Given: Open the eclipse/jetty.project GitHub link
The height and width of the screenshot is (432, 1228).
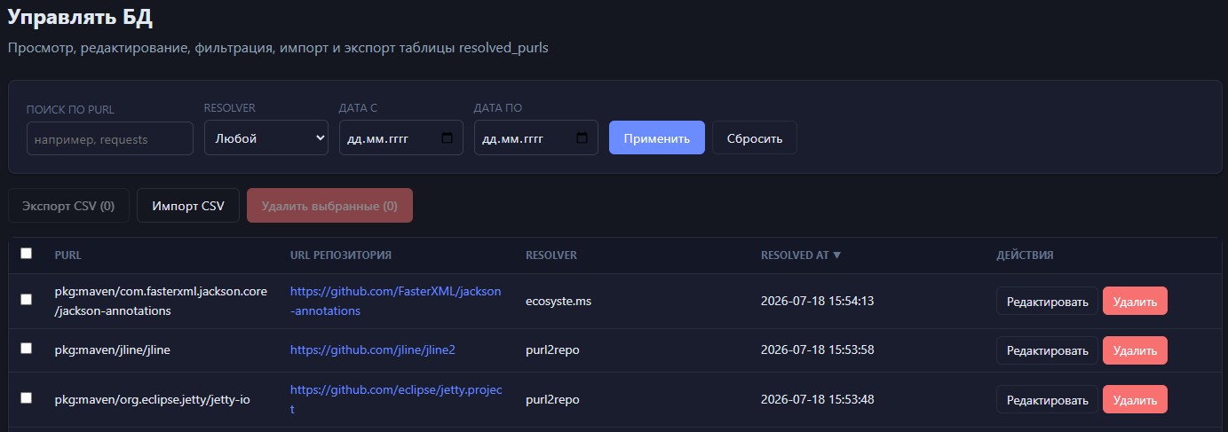Looking at the screenshot, I should coord(396,399).
